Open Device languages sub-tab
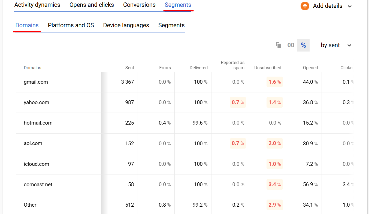369x214 pixels. click(126, 25)
